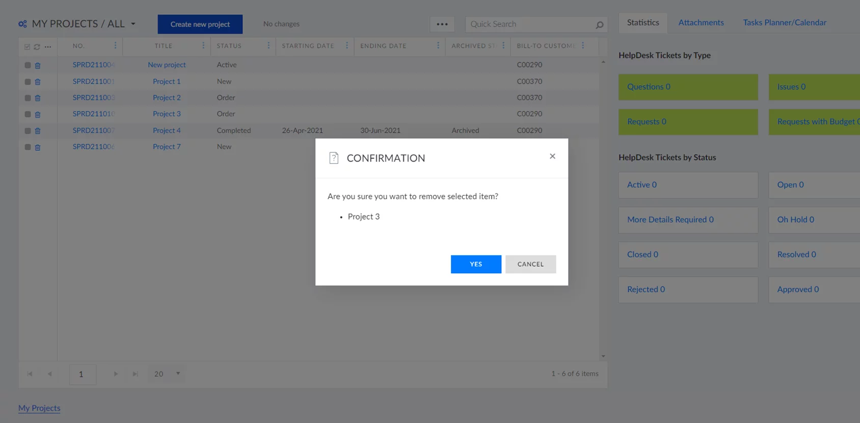Confirm removal by clicking Yes
Viewport: 860px width, 423px height.
475,264
